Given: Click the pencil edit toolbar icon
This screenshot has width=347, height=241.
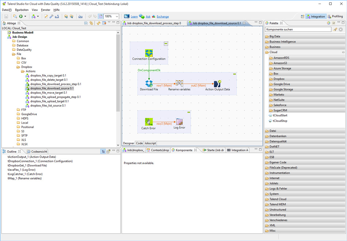Looking at the screenshot, I should (46, 16).
